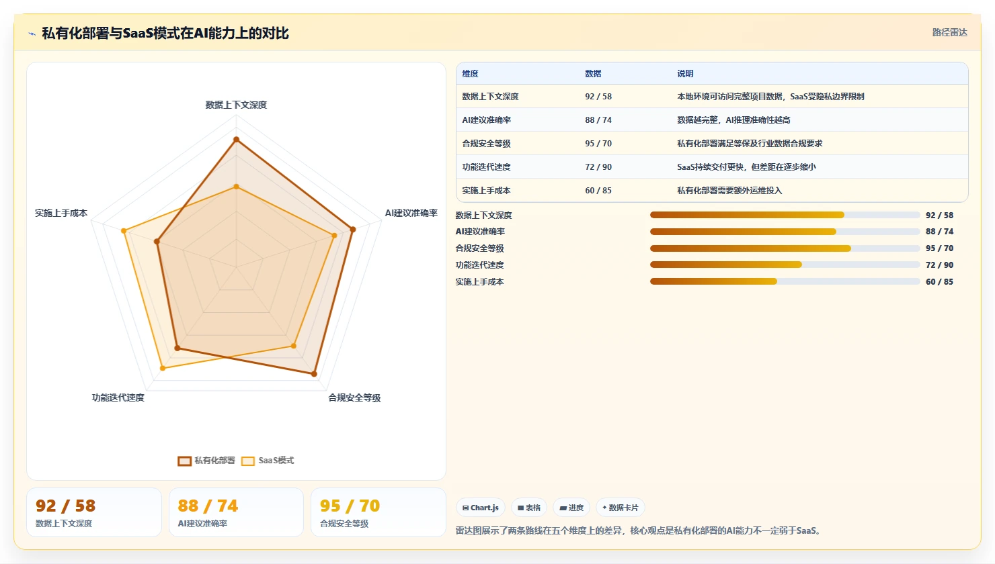Image resolution: width=995 pixels, height=564 pixels.
Task: Select table row 实施上手成本
Action: point(712,190)
